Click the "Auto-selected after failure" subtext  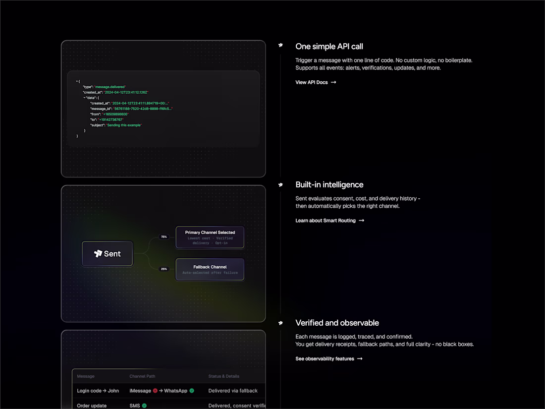tap(210, 273)
